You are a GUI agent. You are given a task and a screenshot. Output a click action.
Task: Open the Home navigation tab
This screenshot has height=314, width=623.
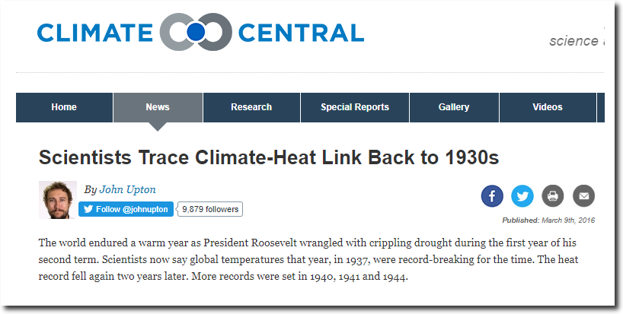pyautogui.click(x=64, y=107)
